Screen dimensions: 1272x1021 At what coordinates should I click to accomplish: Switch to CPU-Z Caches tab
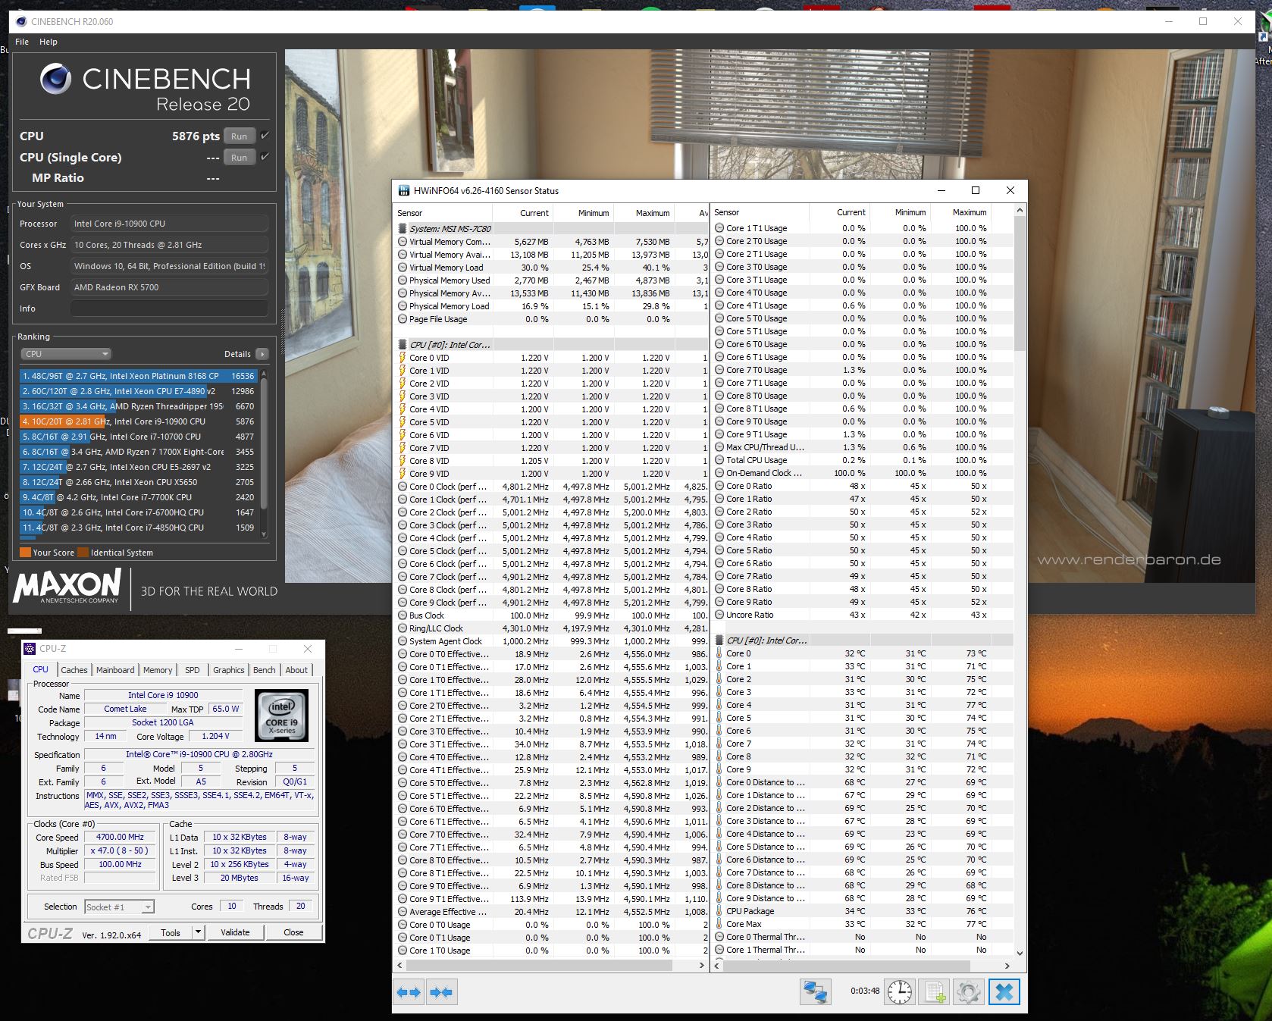pyautogui.click(x=74, y=670)
